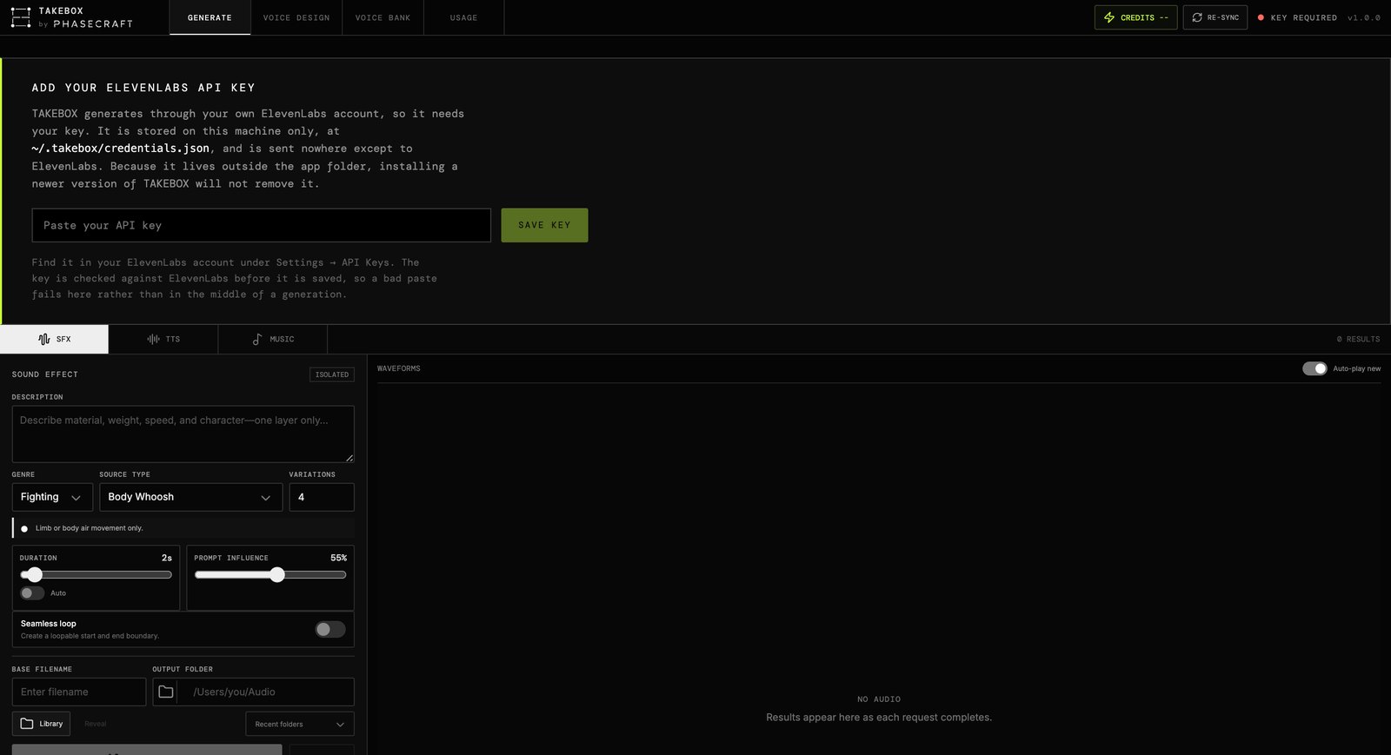
Task: Expand the Source Type Body Whoosh dropdown
Action: coord(190,497)
